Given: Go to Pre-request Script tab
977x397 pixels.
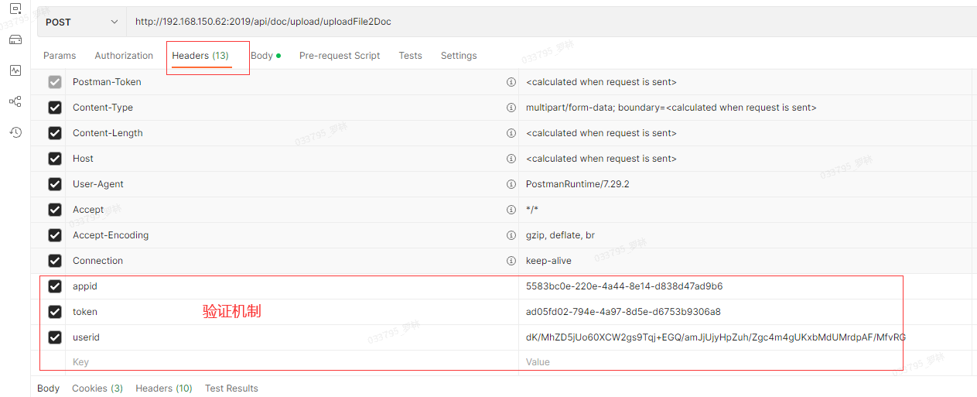Looking at the screenshot, I should pyautogui.click(x=340, y=56).
